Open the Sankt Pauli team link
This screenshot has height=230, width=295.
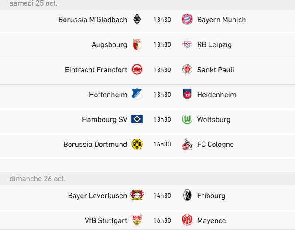[216, 70]
